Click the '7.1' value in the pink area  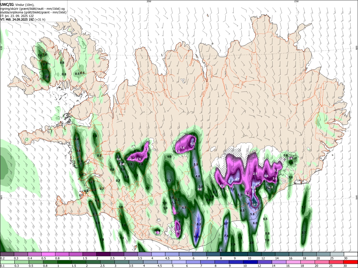(x=231, y=181)
